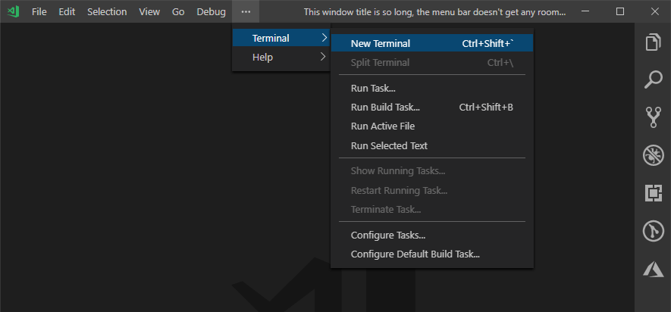This screenshot has height=312, width=671.
Task: Open the Debug view icon
Action: point(653,155)
